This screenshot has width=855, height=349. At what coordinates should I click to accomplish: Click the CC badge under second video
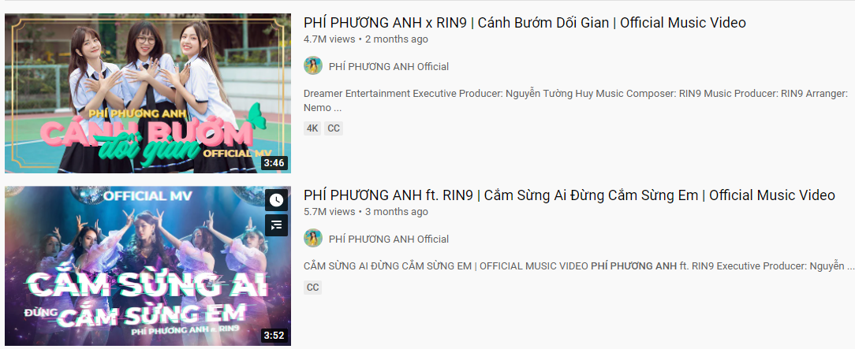[313, 288]
